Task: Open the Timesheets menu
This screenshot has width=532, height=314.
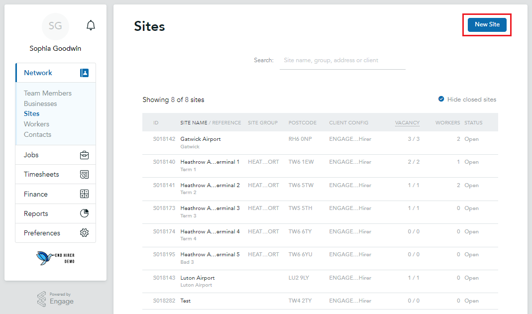Action: pyautogui.click(x=56, y=174)
